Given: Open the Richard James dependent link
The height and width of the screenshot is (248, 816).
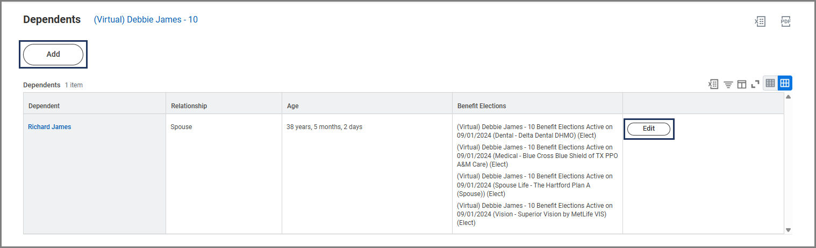Looking at the screenshot, I should pos(49,127).
